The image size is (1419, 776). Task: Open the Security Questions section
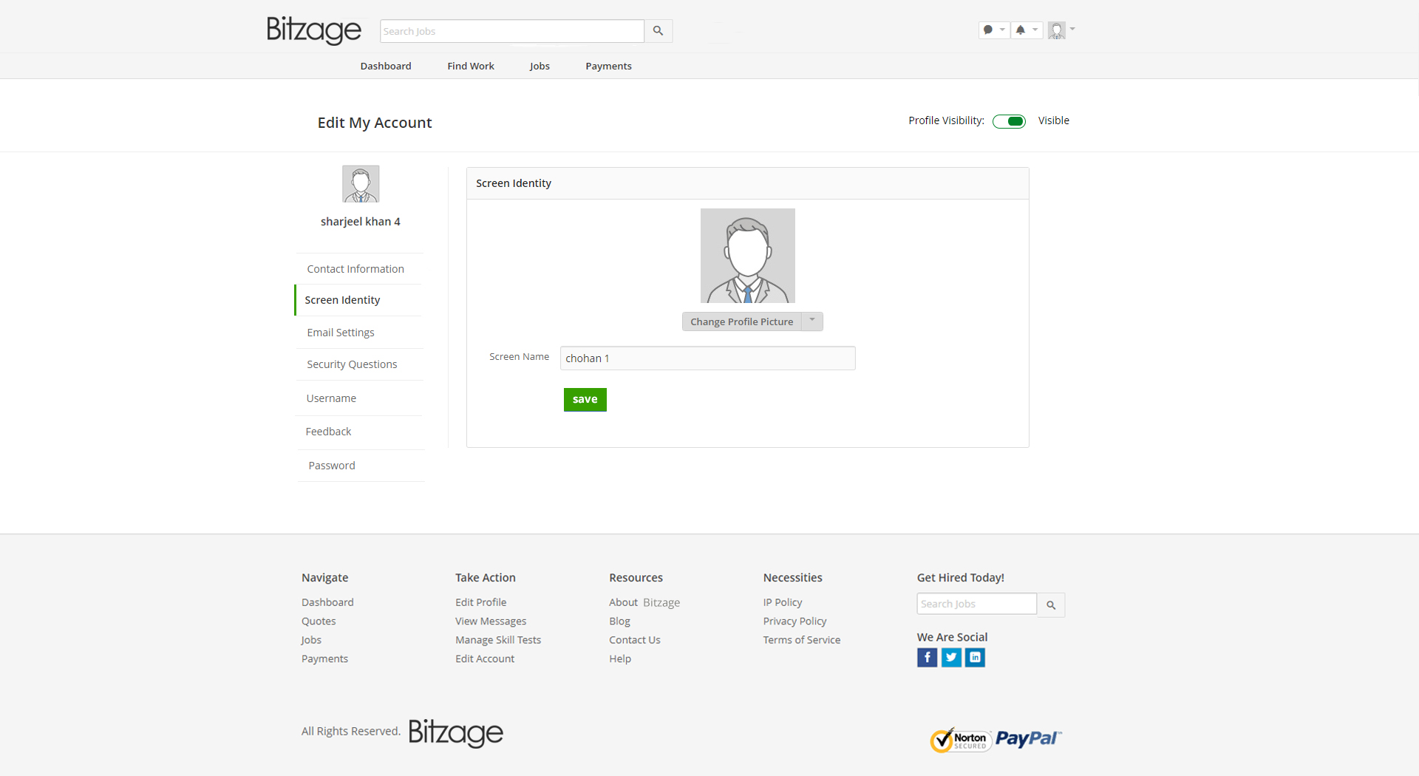point(352,364)
